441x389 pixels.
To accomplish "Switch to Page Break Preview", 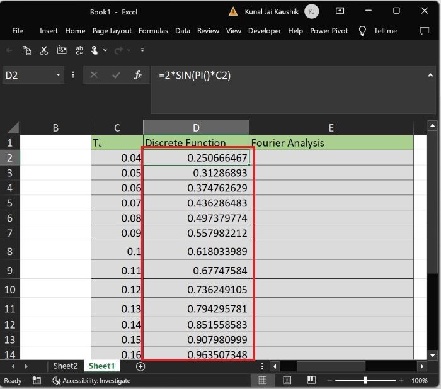I will (x=311, y=380).
